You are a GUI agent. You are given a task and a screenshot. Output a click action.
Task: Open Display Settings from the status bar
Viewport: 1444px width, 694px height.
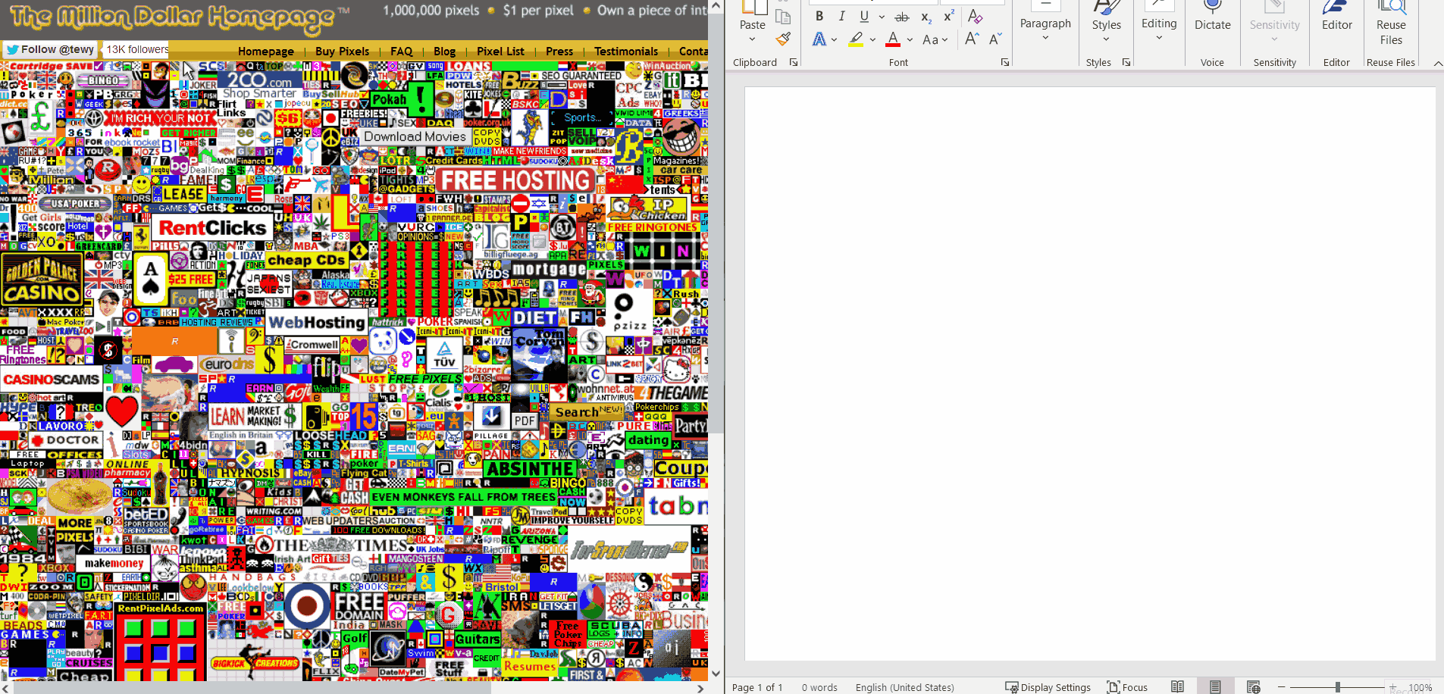[x=1049, y=686]
